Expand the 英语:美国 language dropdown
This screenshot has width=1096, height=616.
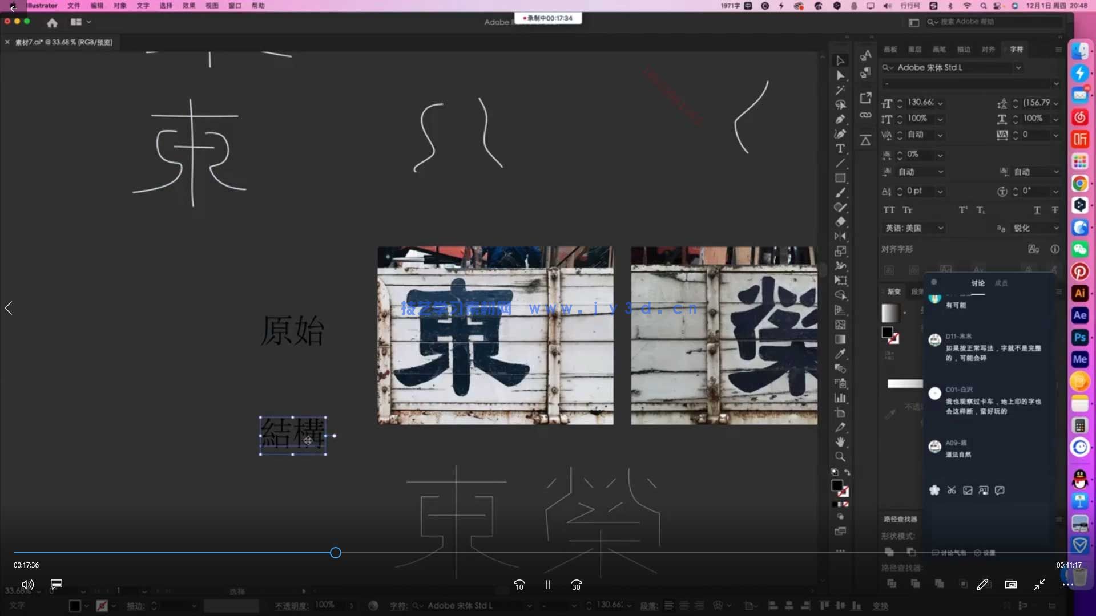(x=941, y=228)
